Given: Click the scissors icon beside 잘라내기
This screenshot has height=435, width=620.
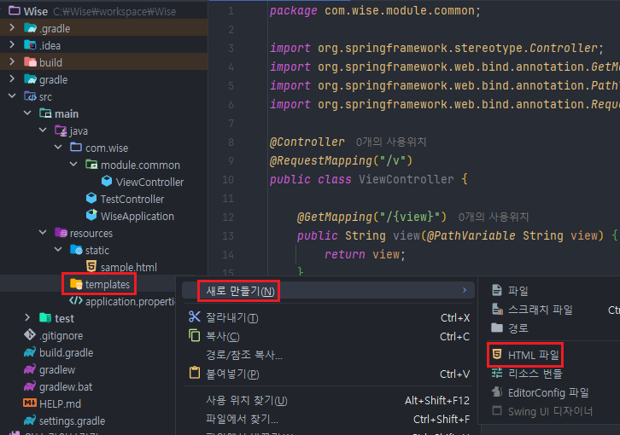Looking at the screenshot, I should pos(194,316).
